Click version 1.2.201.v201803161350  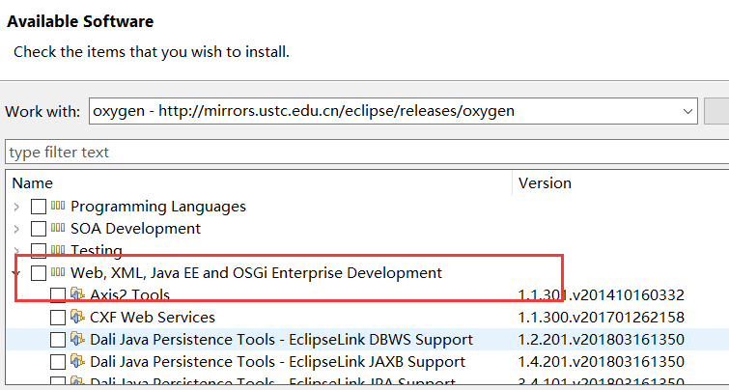point(602,340)
